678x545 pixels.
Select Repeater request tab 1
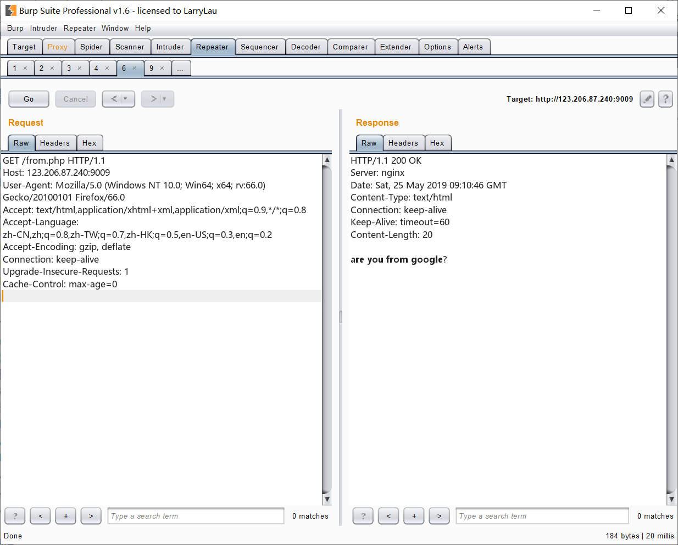tap(15, 68)
